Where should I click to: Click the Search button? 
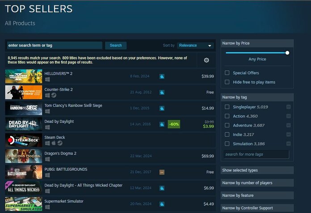116,46
